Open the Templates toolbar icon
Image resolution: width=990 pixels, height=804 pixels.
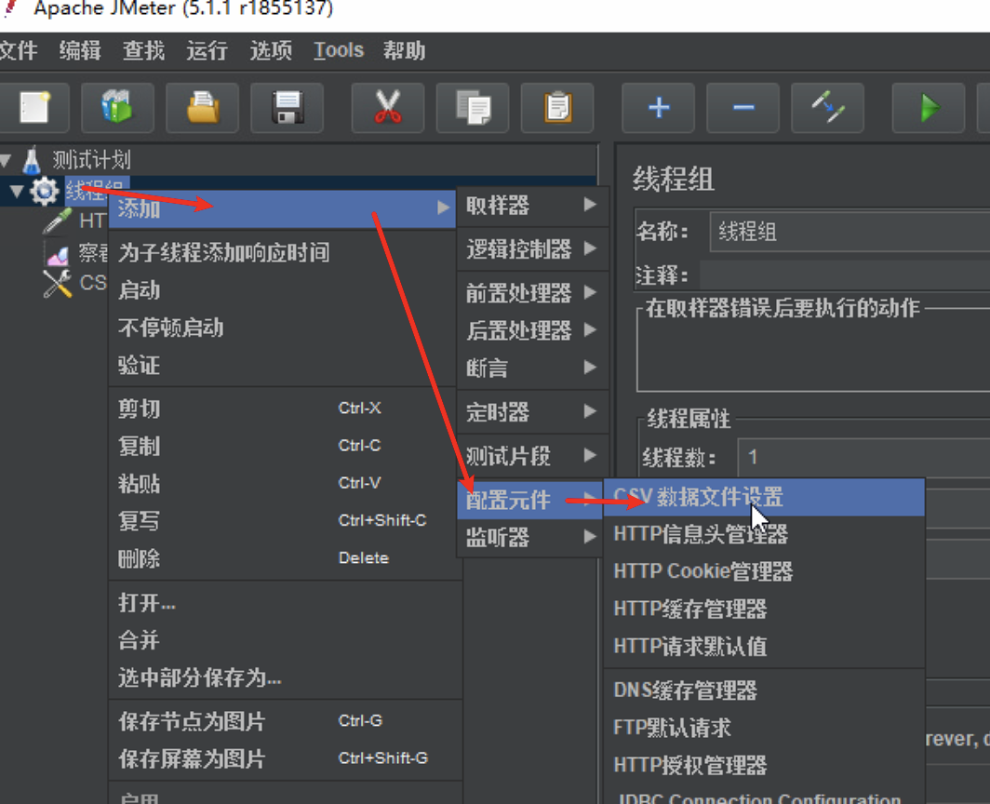click(117, 107)
